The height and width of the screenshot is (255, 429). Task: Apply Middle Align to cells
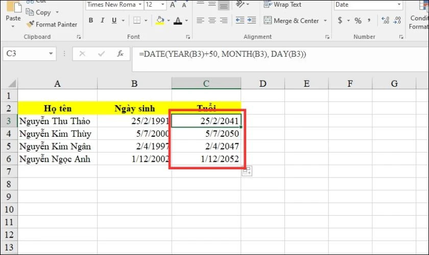click(212, 4)
